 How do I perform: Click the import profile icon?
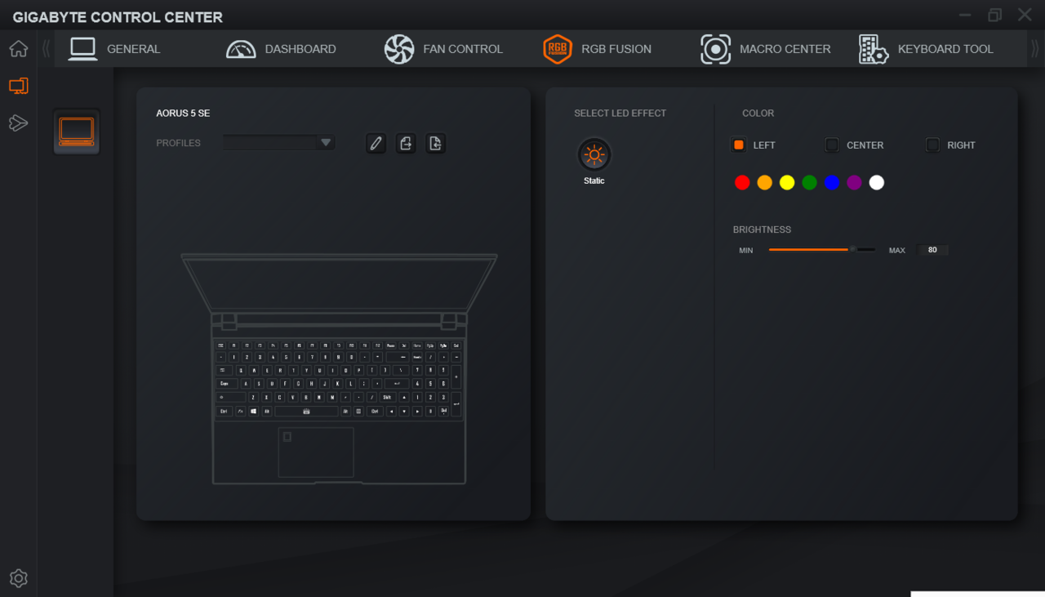(x=436, y=144)
